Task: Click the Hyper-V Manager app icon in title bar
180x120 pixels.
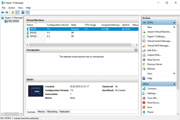Action: click(x=3, y=3)
